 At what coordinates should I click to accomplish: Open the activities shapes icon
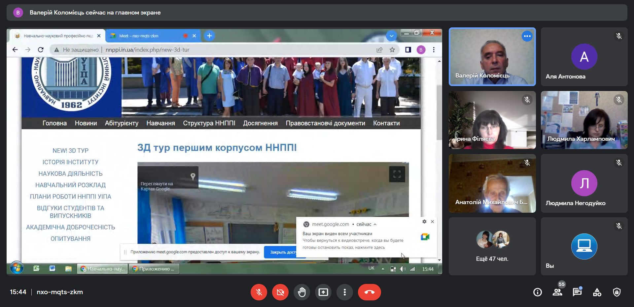pos(597,292)
